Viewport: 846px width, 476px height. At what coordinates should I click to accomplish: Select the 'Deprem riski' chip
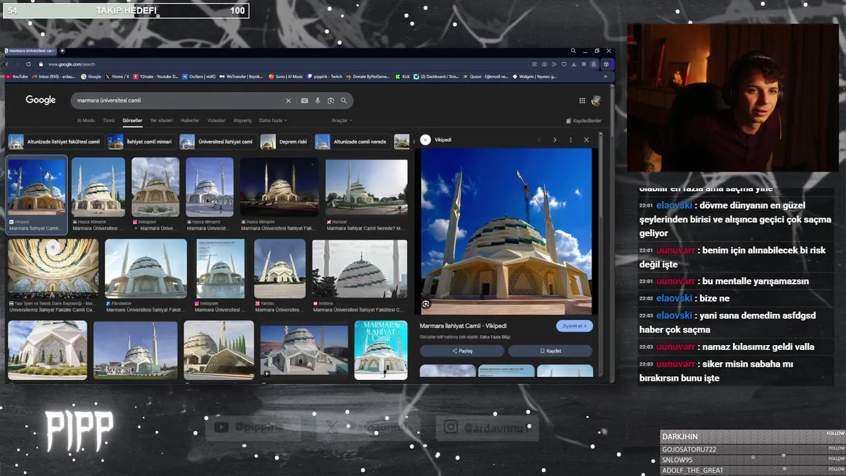(284, 141)
